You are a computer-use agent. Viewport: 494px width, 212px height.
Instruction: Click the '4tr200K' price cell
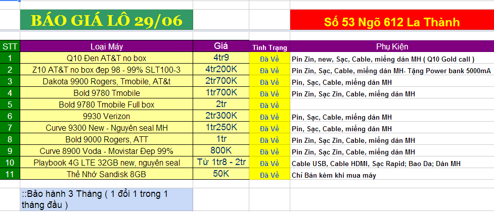point(221,69)
